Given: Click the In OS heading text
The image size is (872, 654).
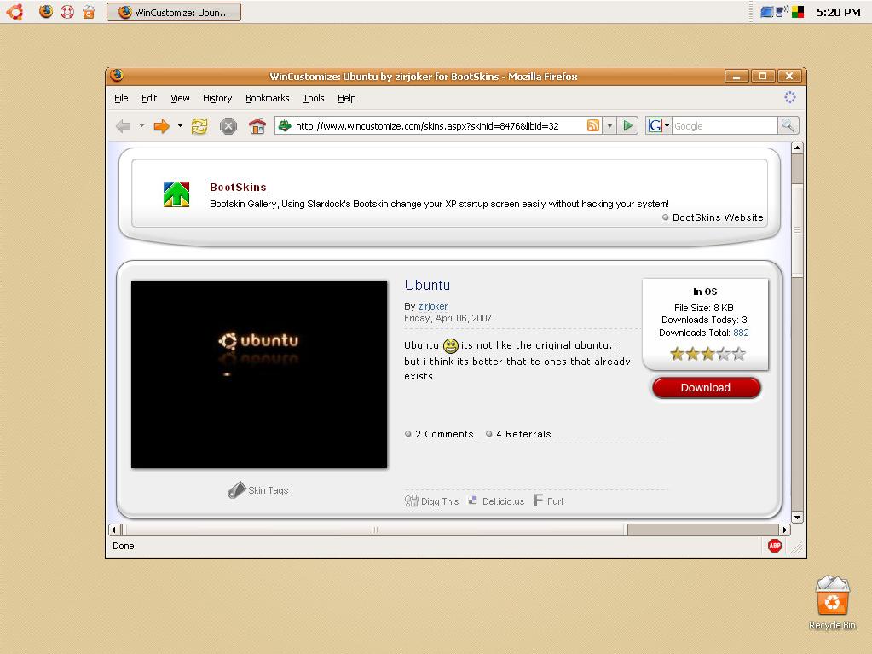Looking at the screenshot, I should click(x=705, y=292).
